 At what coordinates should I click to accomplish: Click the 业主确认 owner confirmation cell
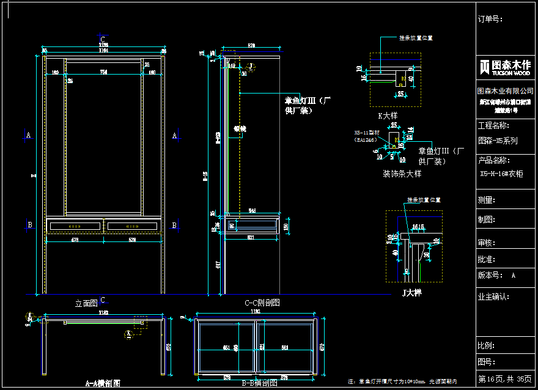coord(493,297)
